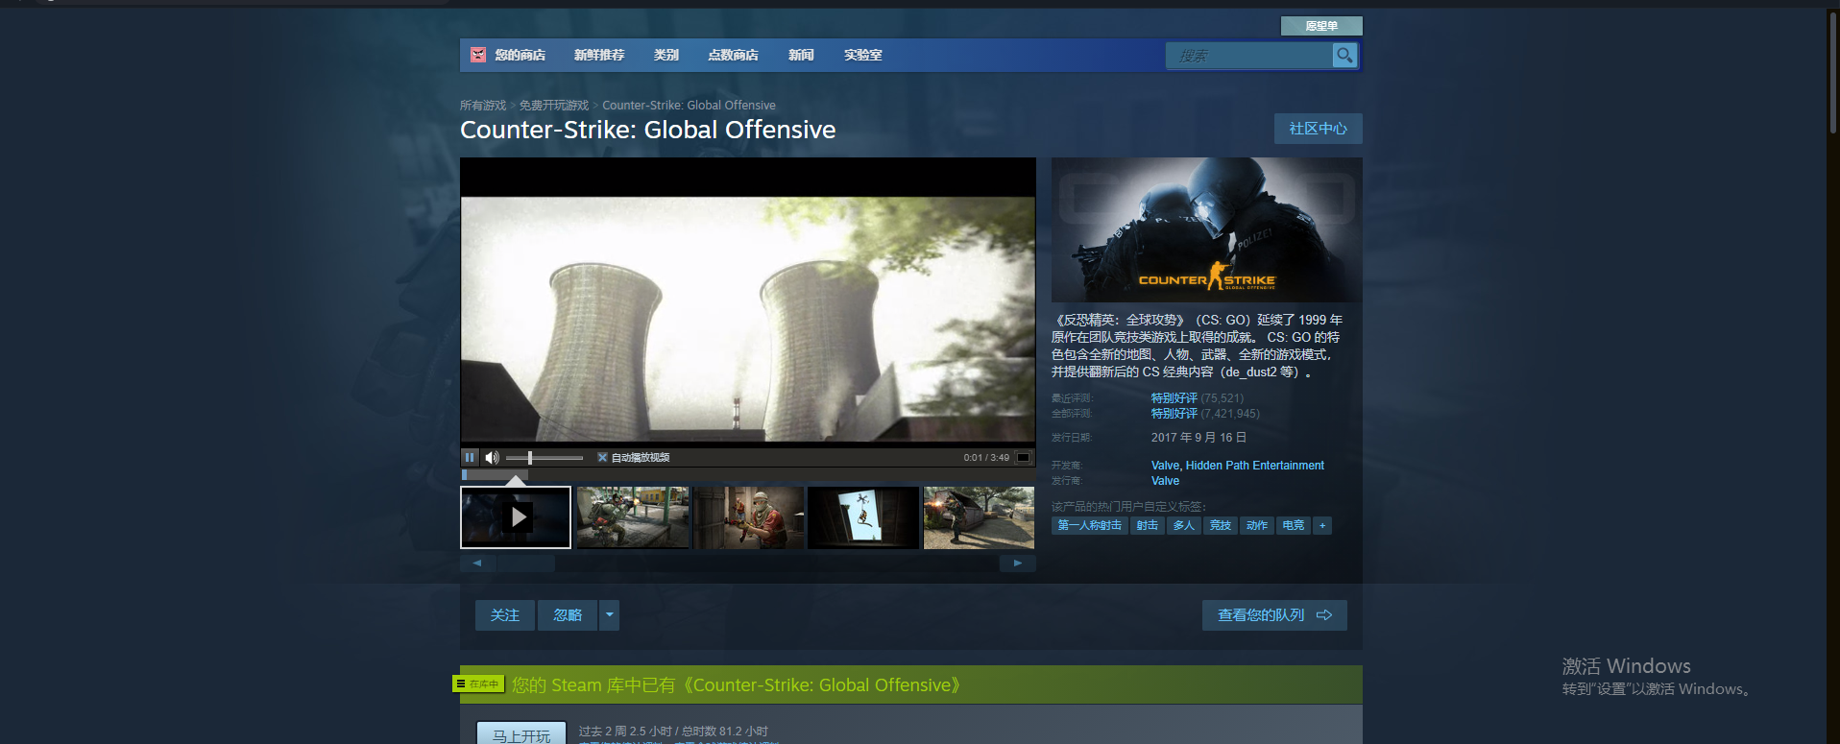This screenshot has height=744, width=1840.
Task: Go to 点数商店 tab
Action: tap(733, 55)
